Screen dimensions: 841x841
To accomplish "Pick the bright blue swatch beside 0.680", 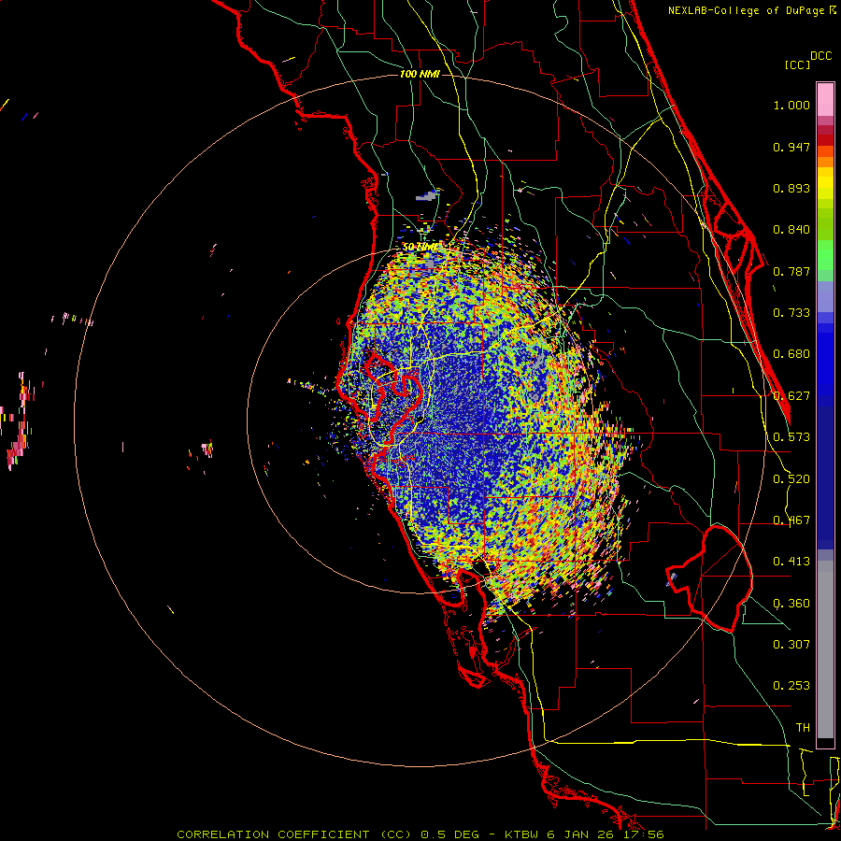I will click(x=825, y=357).
